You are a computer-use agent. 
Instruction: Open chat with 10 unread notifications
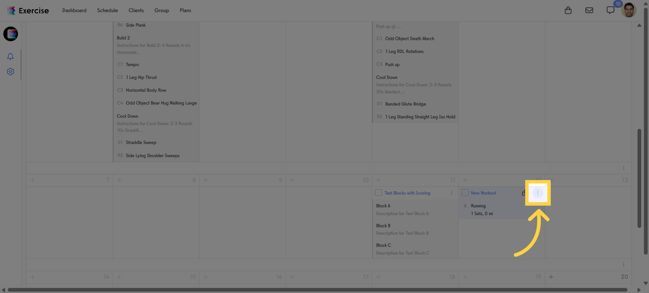coord(610,9)
